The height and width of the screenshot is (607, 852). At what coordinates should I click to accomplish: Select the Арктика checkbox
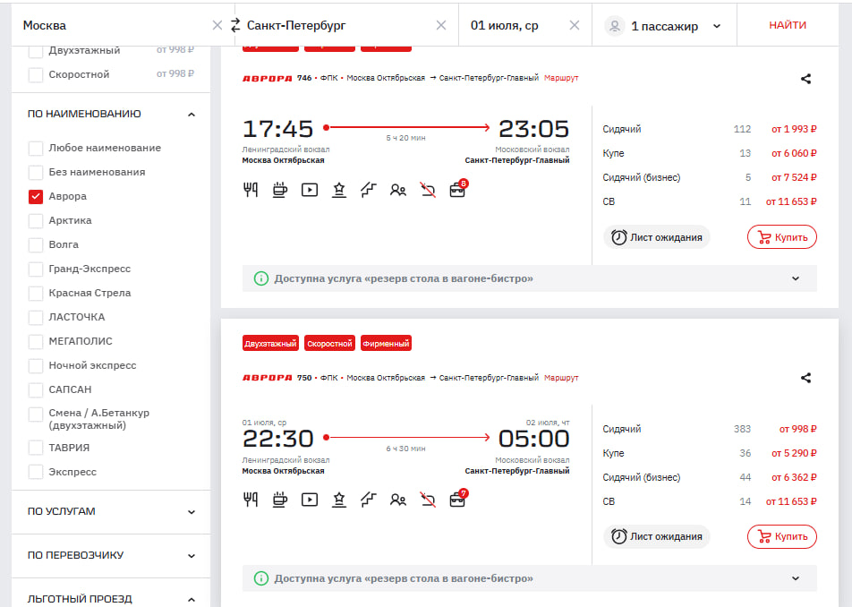coord(35,220)
